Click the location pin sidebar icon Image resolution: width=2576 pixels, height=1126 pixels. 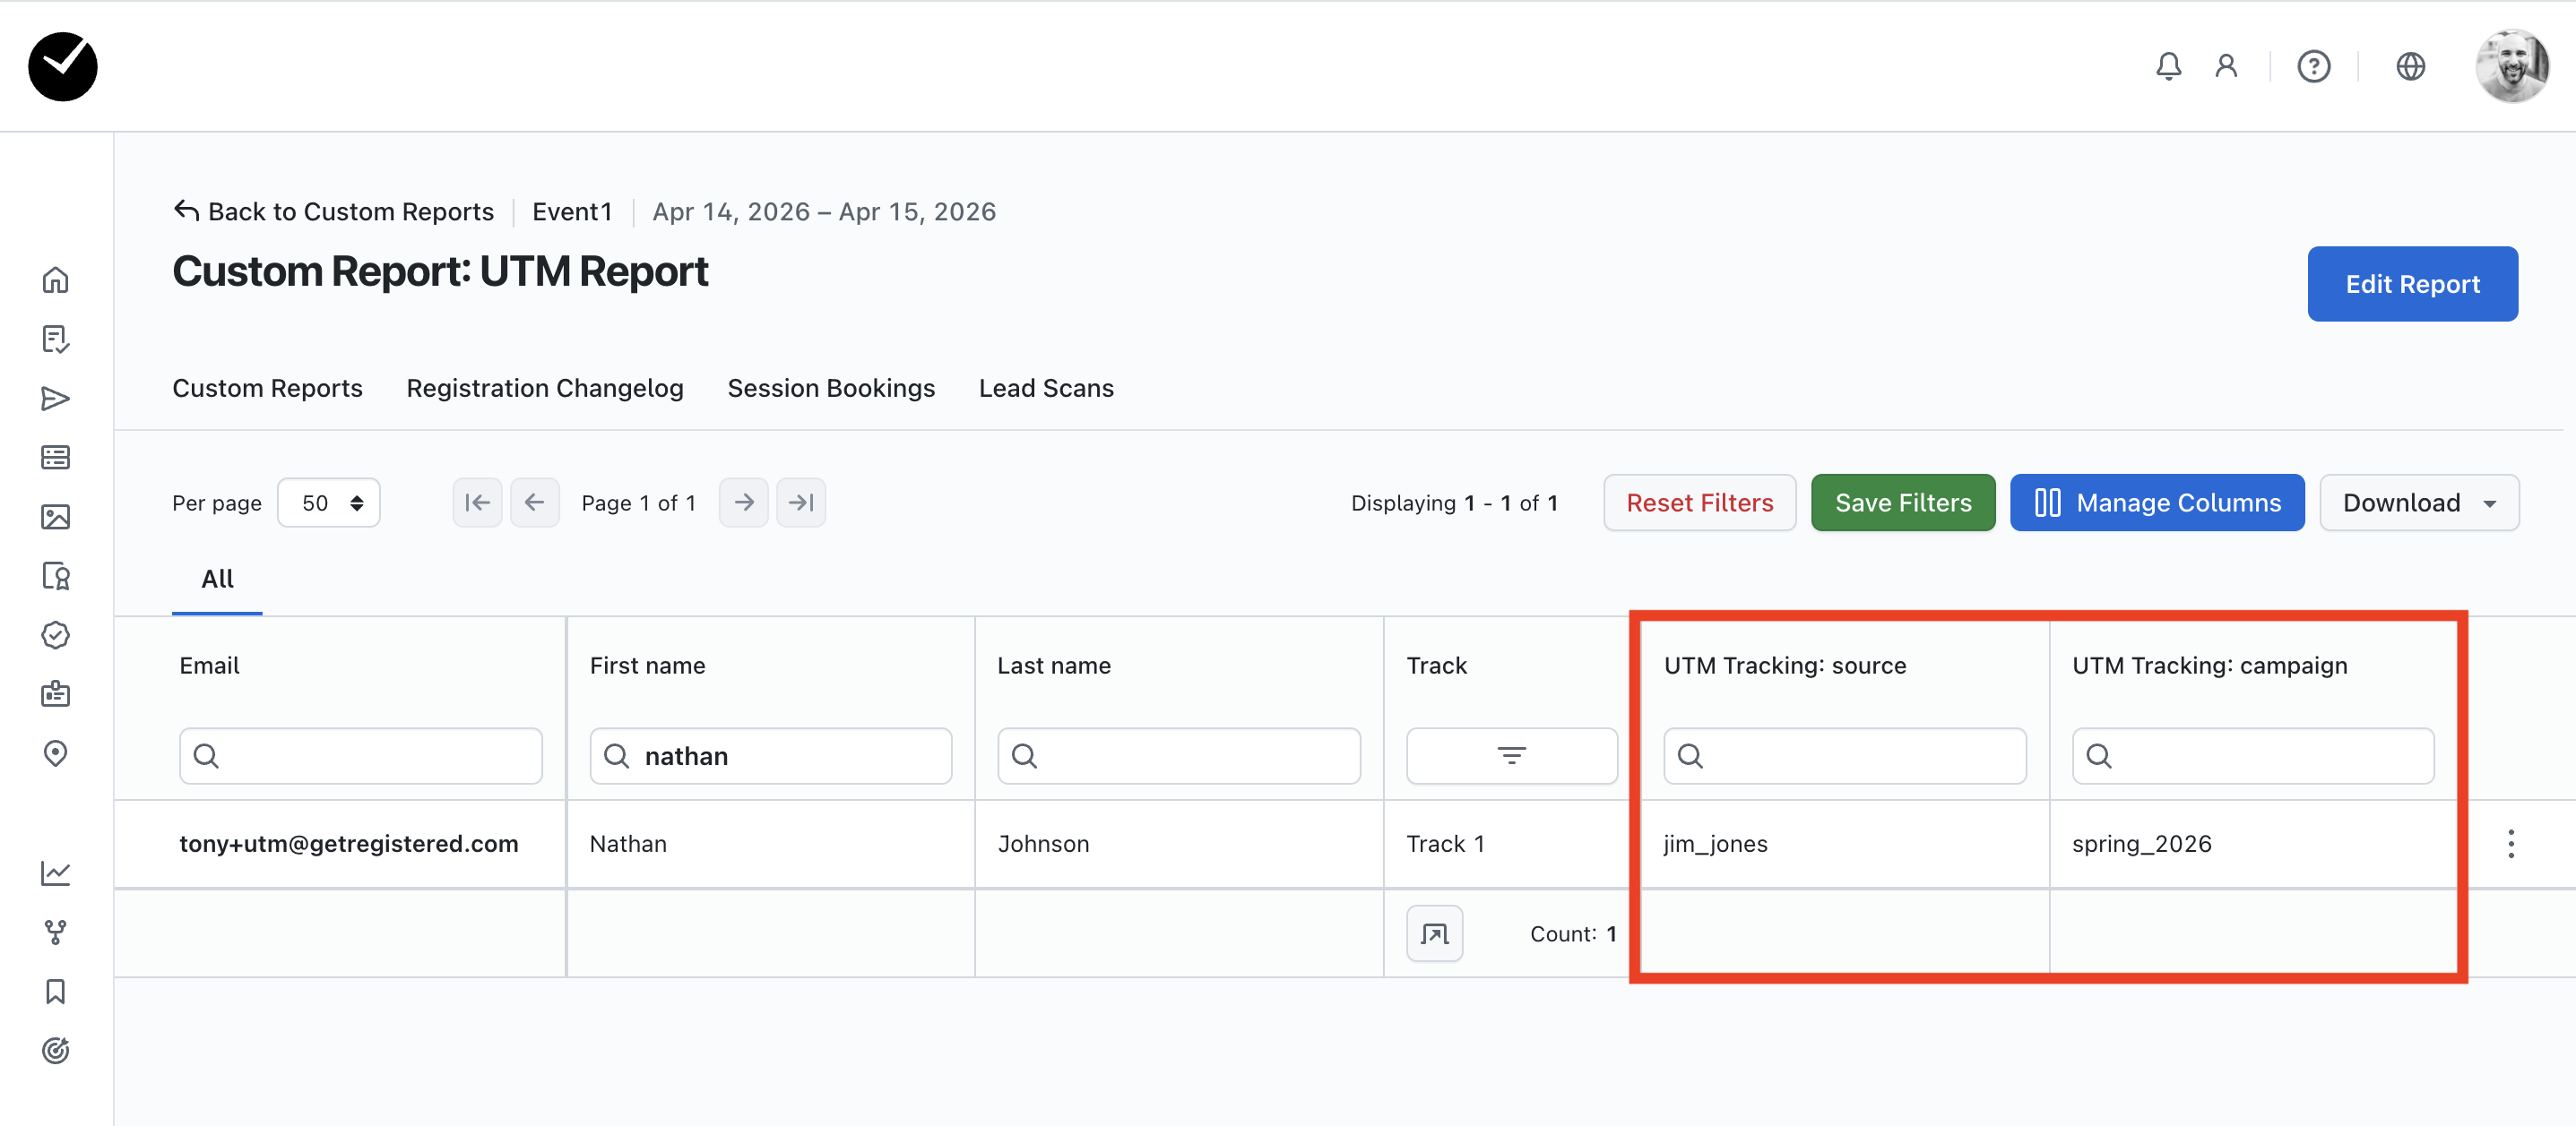tap(56, 753)
